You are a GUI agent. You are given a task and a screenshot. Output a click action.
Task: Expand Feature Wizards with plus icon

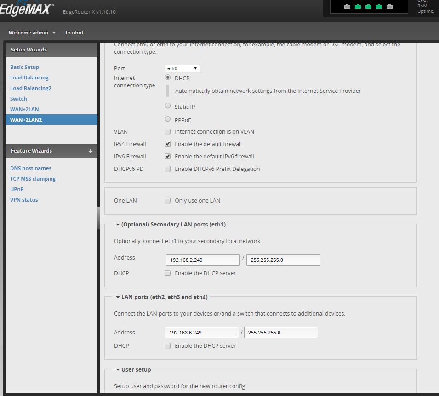(x=91, y=151)
